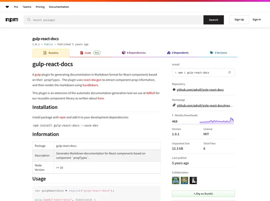
Task: Click the first pixelated collaborator avatar
Action: click(175, 181)
